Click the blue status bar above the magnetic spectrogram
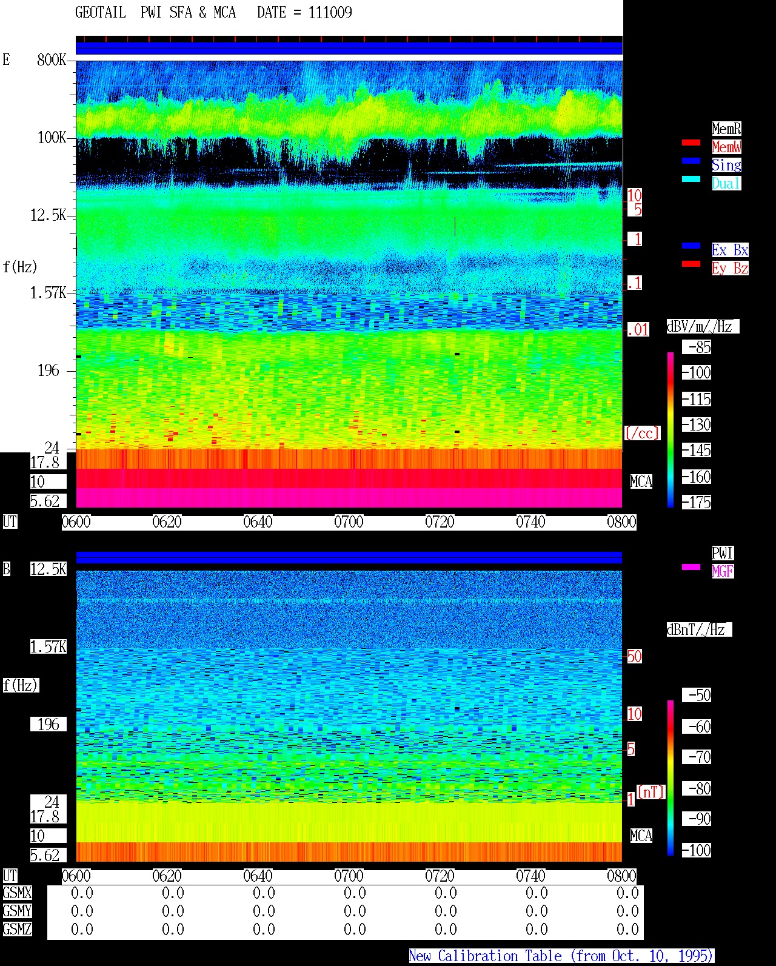 pyautogui.click(x=349, y=557)
